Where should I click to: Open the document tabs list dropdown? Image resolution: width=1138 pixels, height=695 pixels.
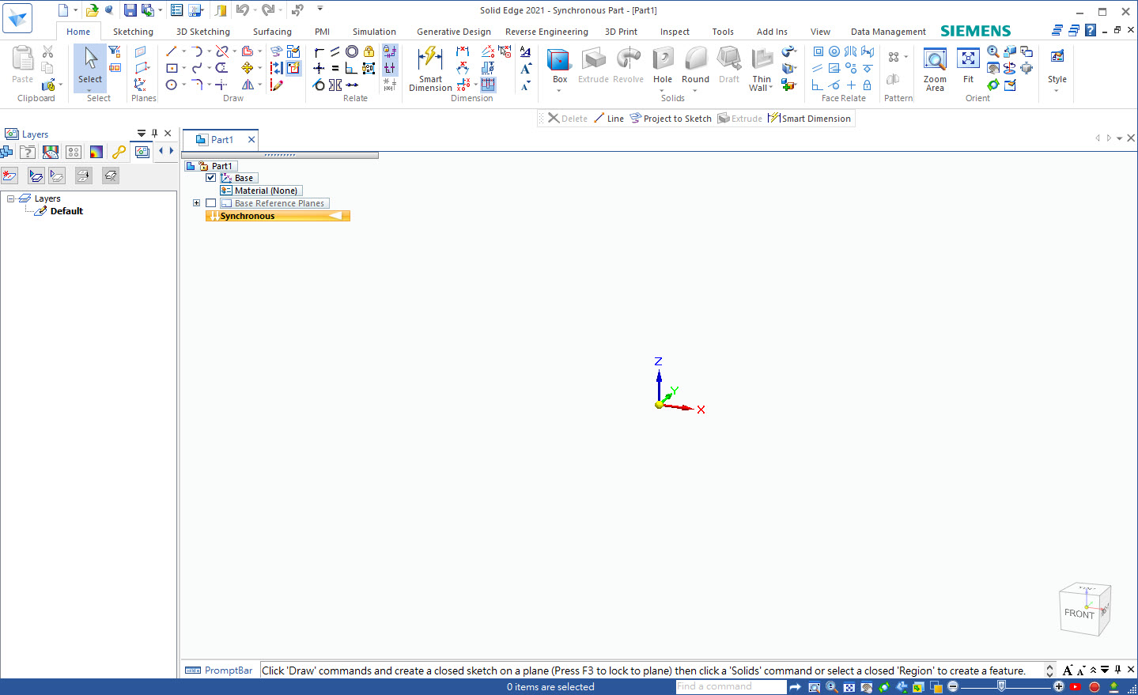[x=1120, y=138]
